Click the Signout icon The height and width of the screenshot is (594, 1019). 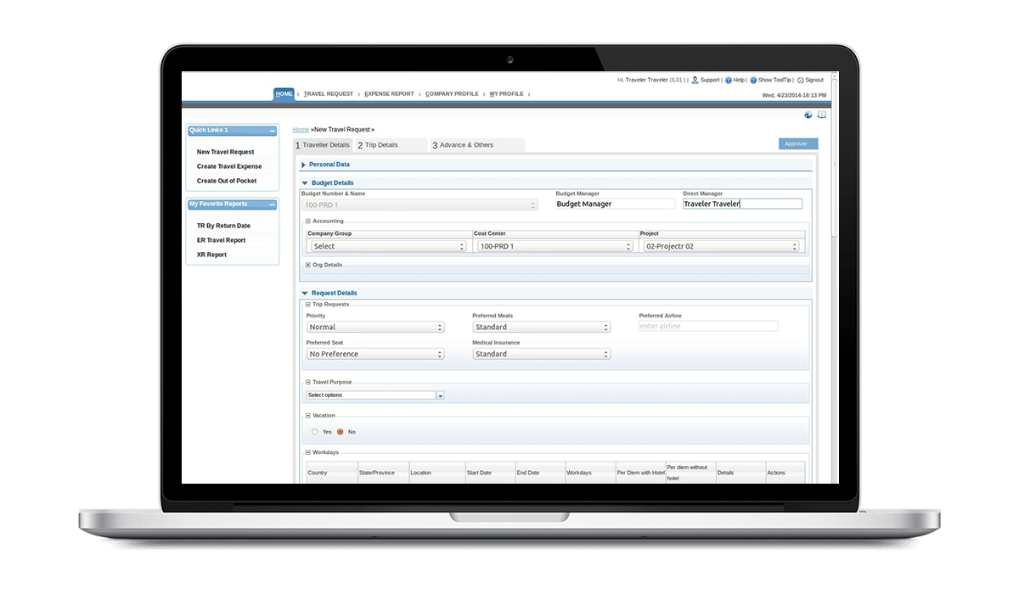[x=800, y=80]
